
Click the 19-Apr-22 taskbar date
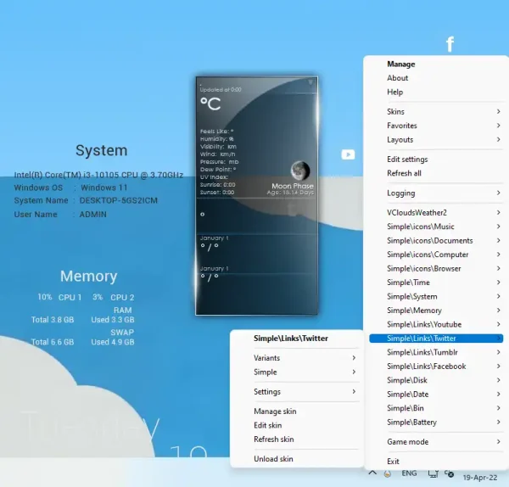pos(480,478)
